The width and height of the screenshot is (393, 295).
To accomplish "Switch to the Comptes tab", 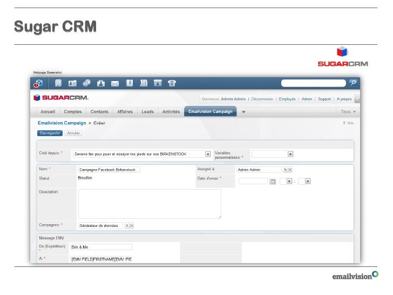I will point(73,112).
